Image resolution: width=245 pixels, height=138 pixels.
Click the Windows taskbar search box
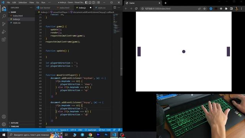[35, 135]
